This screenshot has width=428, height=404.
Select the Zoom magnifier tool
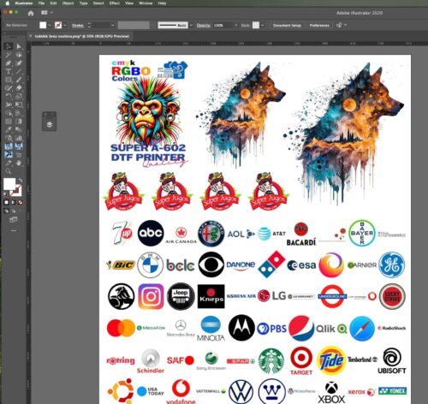pyautogui.click(x=9, y=171)
